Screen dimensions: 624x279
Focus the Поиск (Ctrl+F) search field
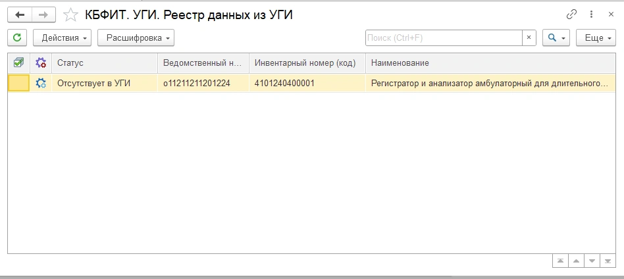click(x=444, y=38)
